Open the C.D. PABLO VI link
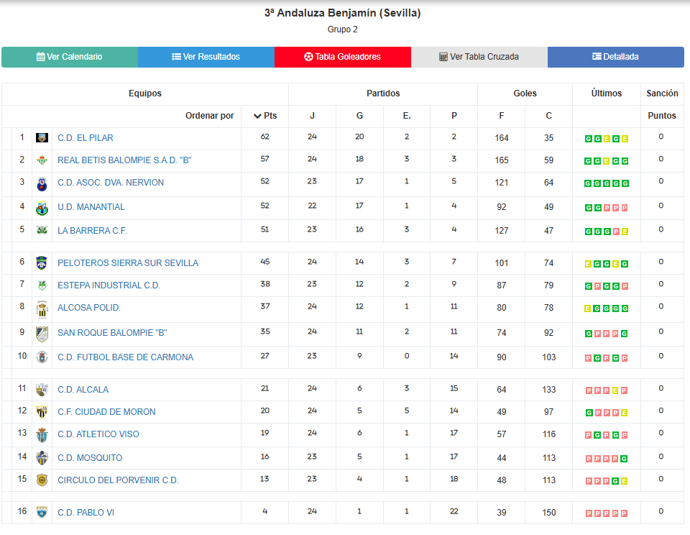690x535 pixels. tap(86, 513)
